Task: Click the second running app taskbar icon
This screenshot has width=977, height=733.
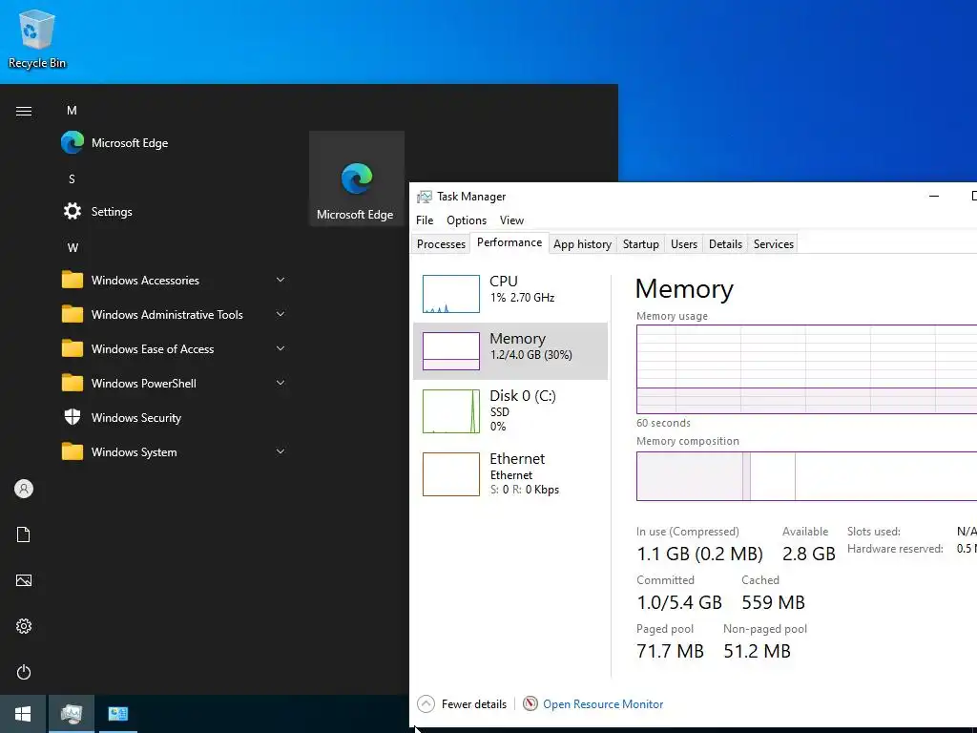Action: (117, 714)
